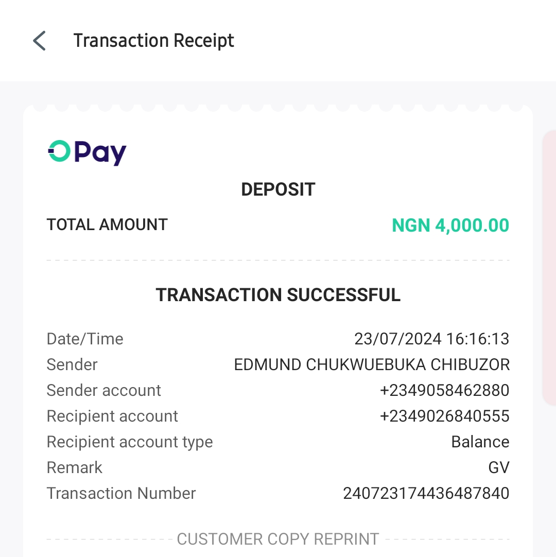Tap the pink card edge at right
This screenshot has height=557, width=556.
click(549, 268)
